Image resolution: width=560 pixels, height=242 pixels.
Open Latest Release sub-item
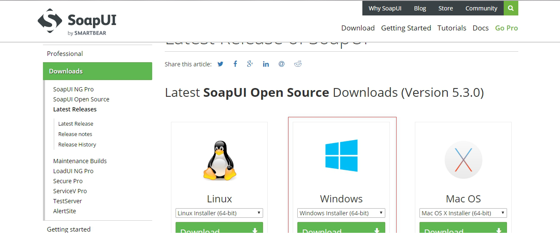[x=75, y=124]
